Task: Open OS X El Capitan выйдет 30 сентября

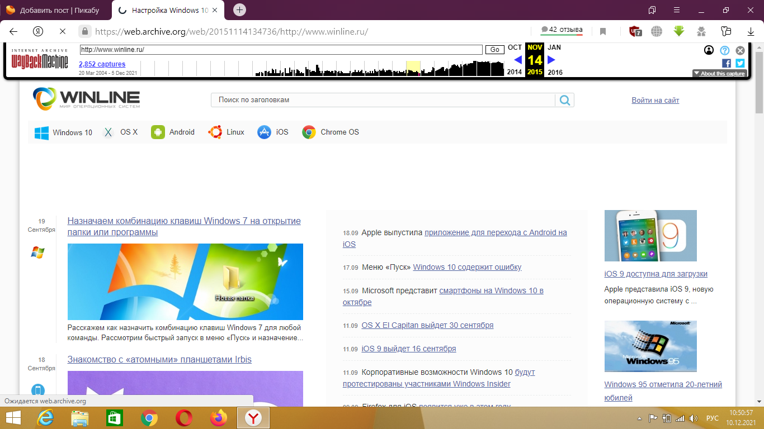Action: coord(427,325)
